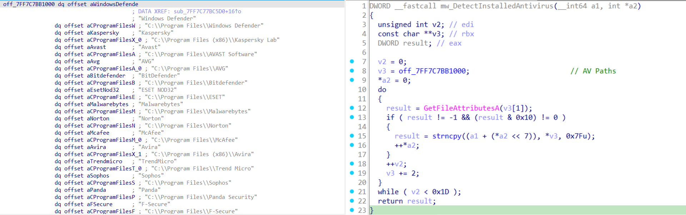686x215 pixels.
Task: Click the 0x10 constant in the if condition
Action: 524,117
